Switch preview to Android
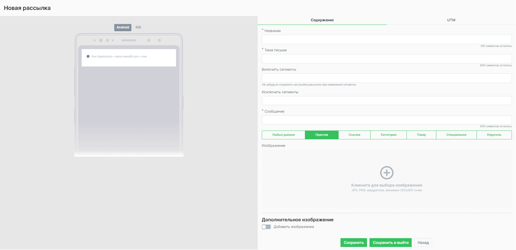 (x=123, y=27)
